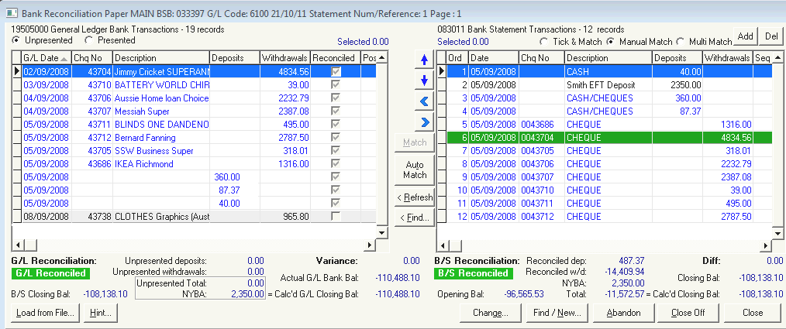
Task: Click the statement Ord column header
Action: 457,58
